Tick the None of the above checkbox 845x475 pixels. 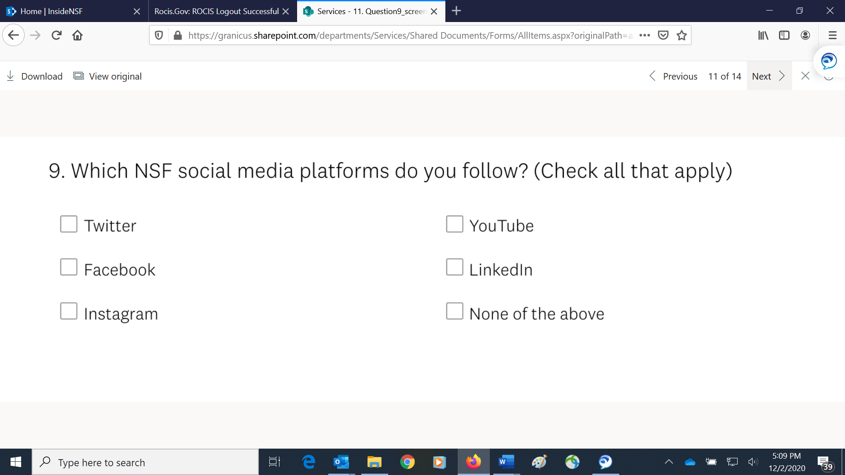click(x=455, y=311)
